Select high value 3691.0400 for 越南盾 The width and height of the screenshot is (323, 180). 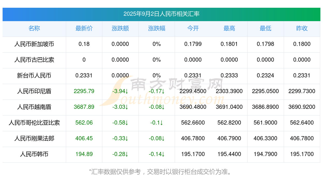click(229, 107)
